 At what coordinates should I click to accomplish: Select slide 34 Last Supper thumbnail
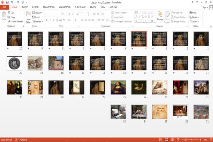(139, 112)
